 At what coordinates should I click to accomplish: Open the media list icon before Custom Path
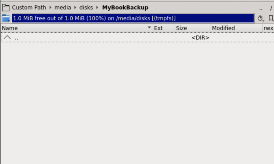pos(6,8)
